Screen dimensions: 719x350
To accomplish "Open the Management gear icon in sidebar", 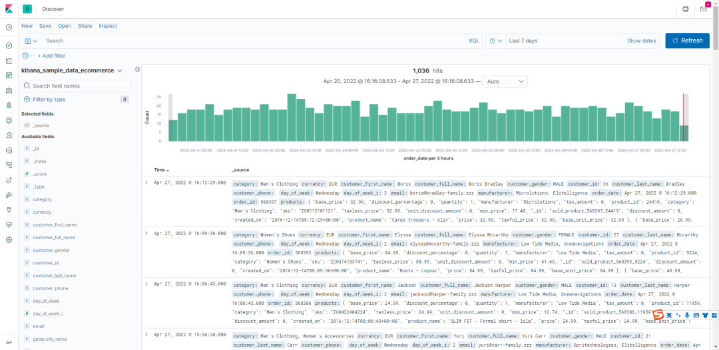I will click(x=9, y=239).
